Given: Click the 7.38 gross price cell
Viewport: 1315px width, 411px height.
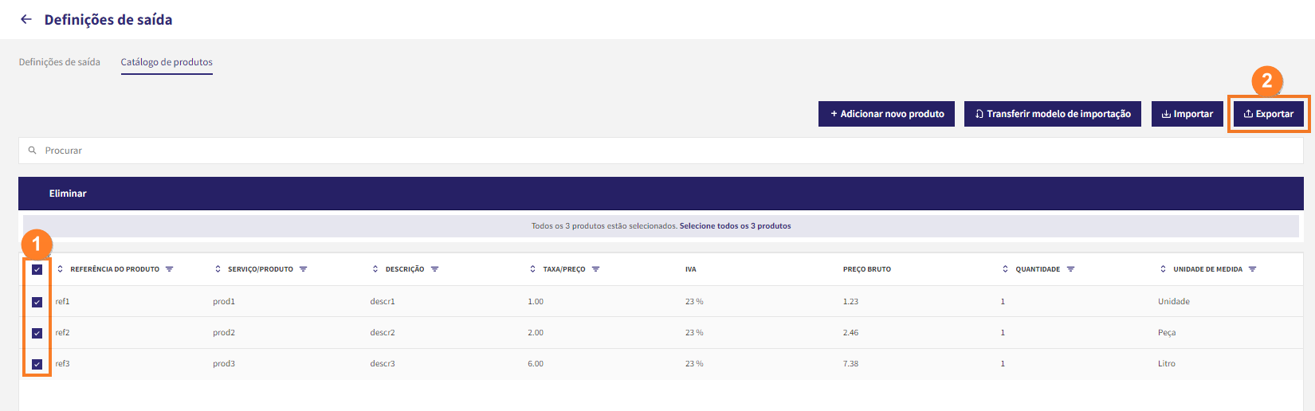Looking at the screenshot, I should (x=851, y=364).
